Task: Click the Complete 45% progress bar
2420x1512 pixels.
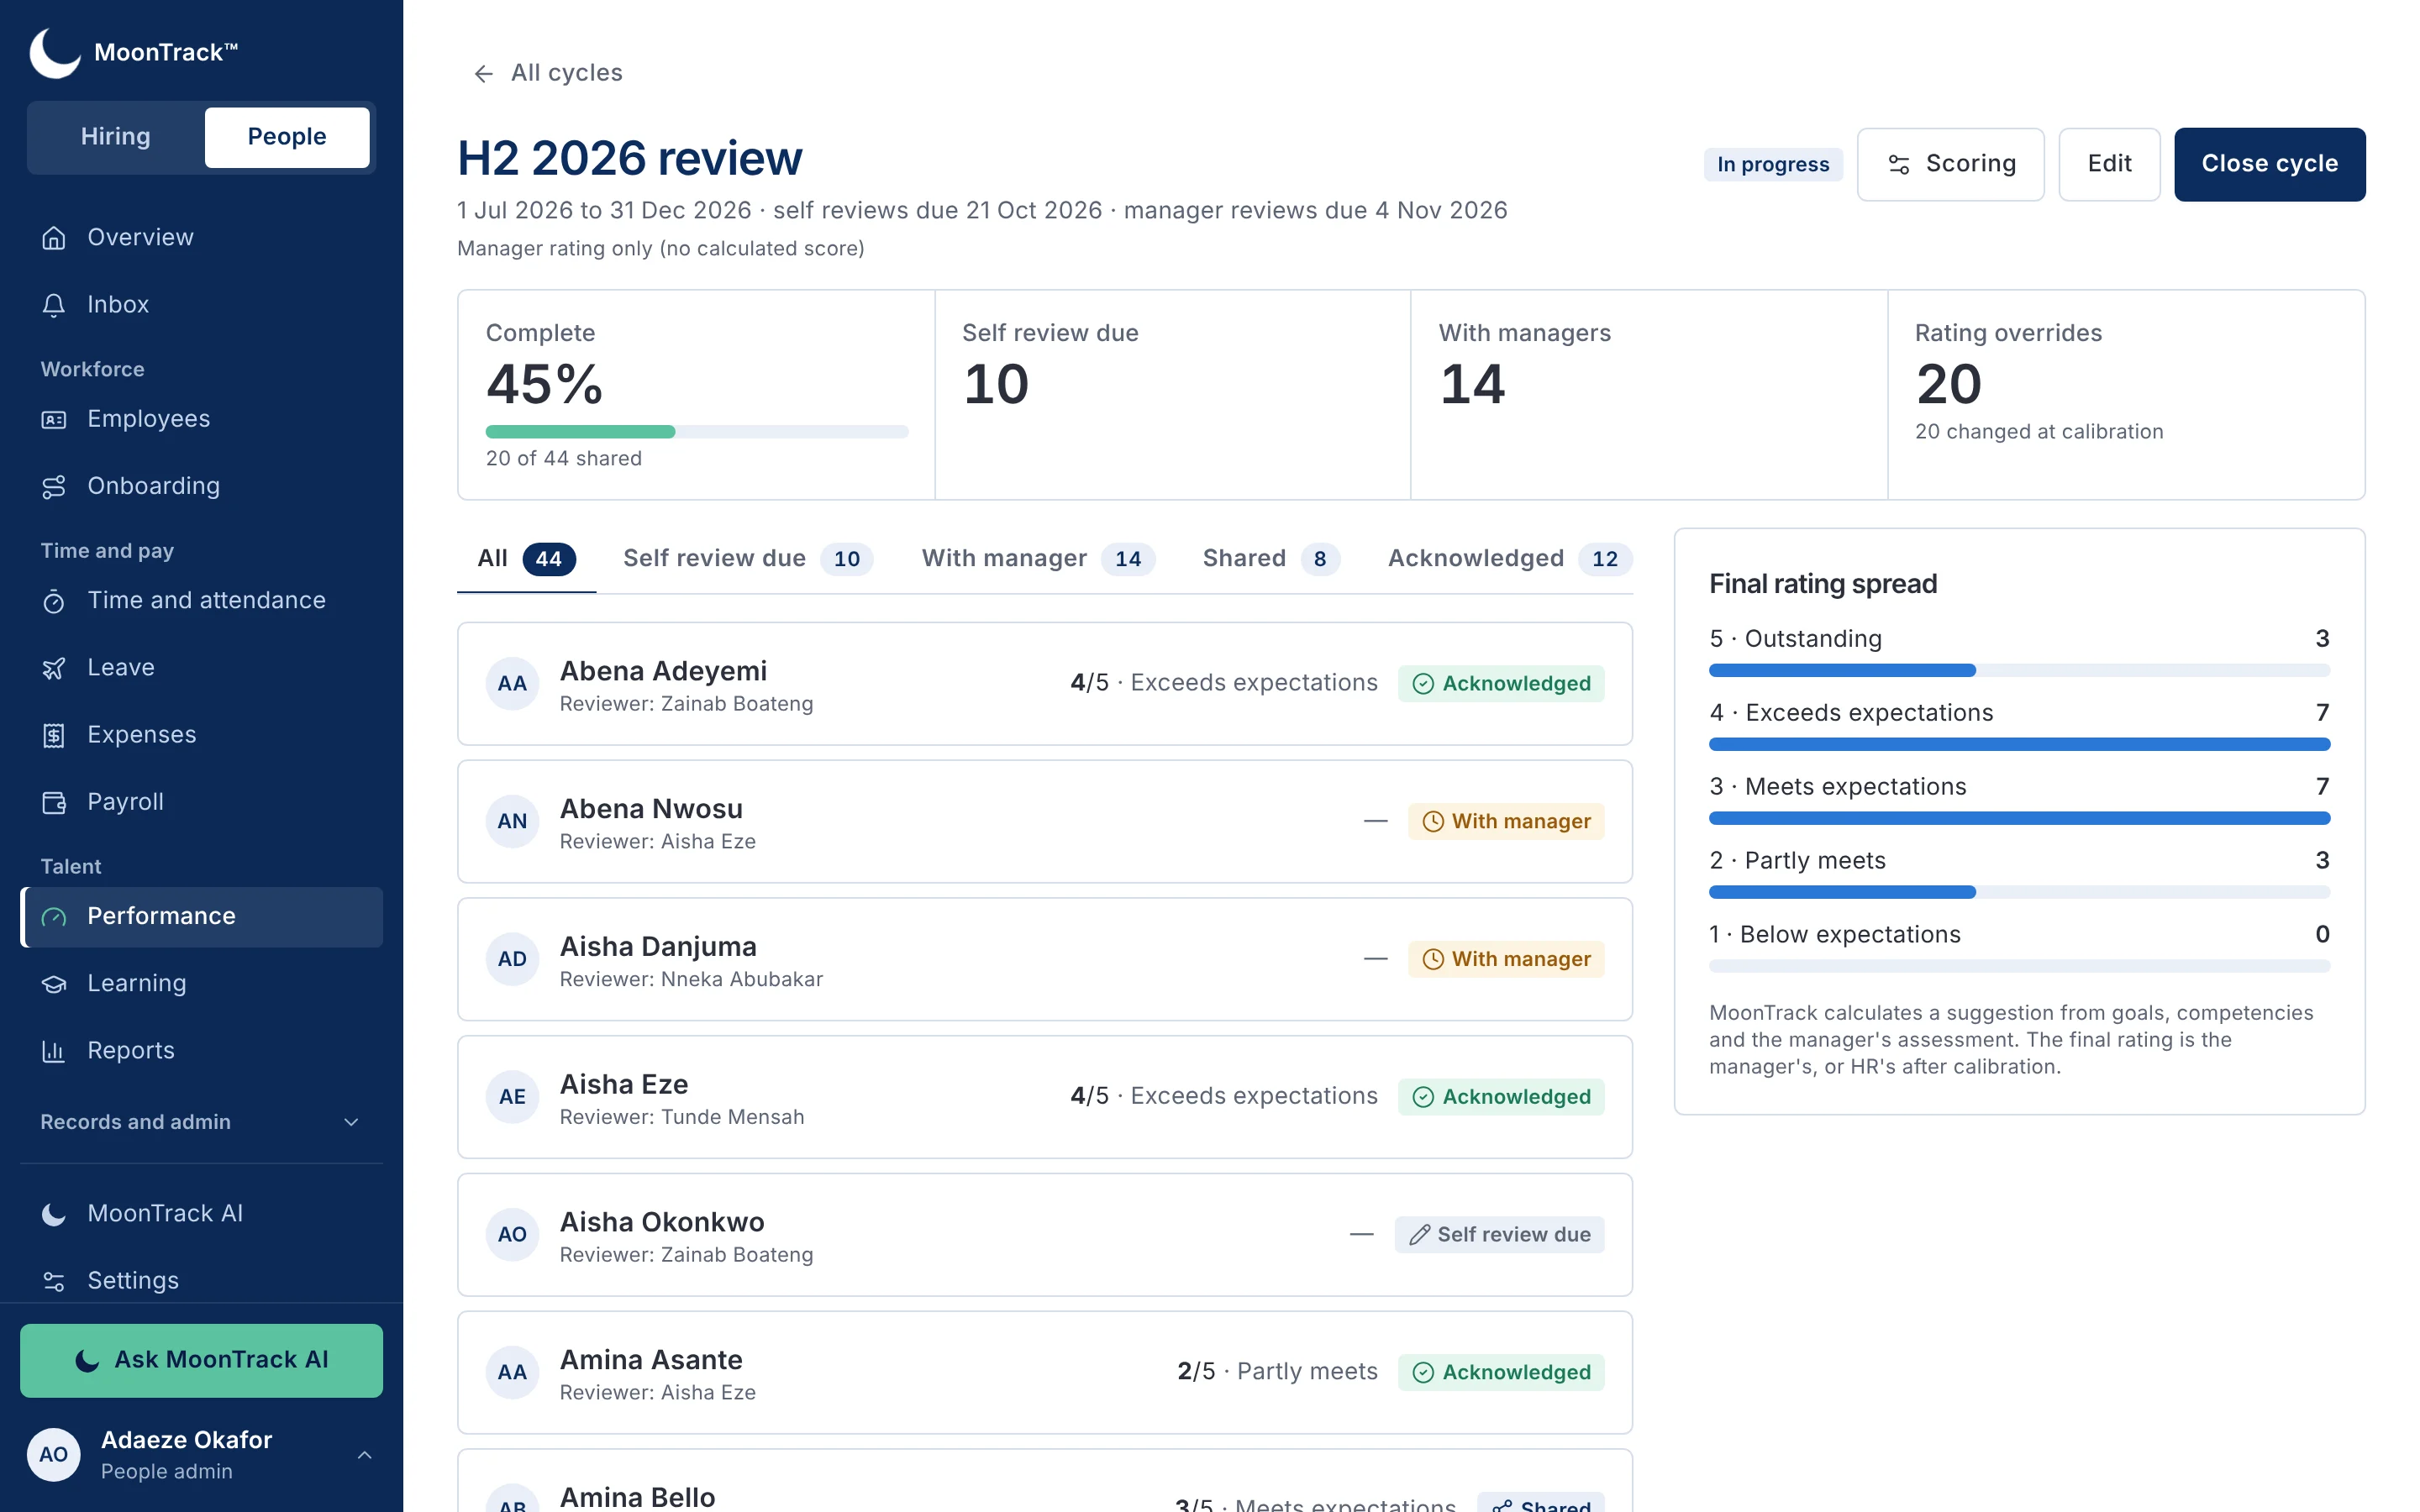Action: click(x=697, y=432)
